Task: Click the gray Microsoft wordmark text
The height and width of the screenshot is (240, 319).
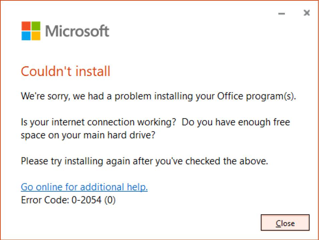Action: click(77, 31)
